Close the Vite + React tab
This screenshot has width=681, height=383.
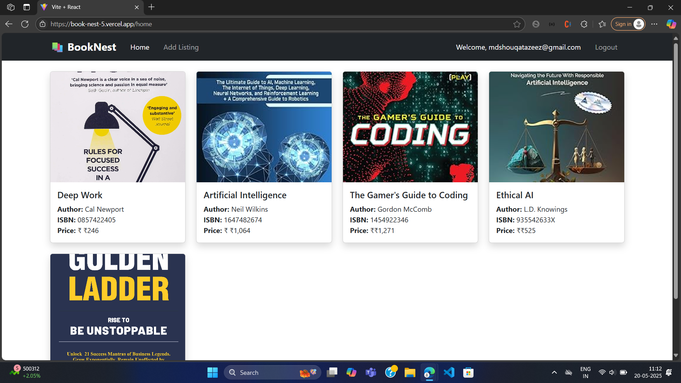pos(137,7)
